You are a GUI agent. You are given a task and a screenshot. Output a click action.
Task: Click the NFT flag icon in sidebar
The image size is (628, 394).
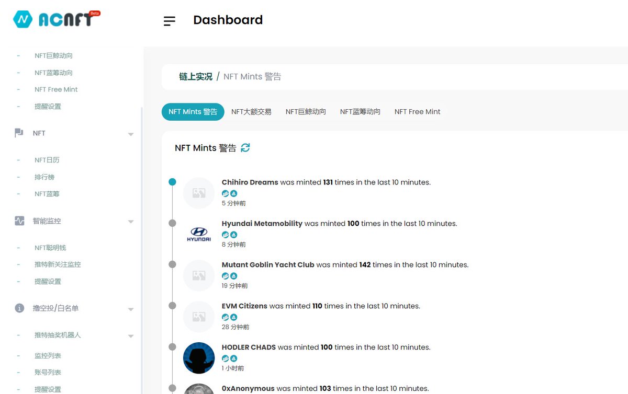click(19, 133)
